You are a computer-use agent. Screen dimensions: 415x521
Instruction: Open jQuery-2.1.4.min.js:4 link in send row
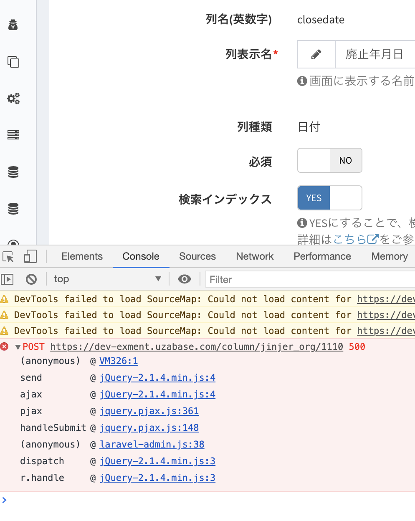(157, 378)
